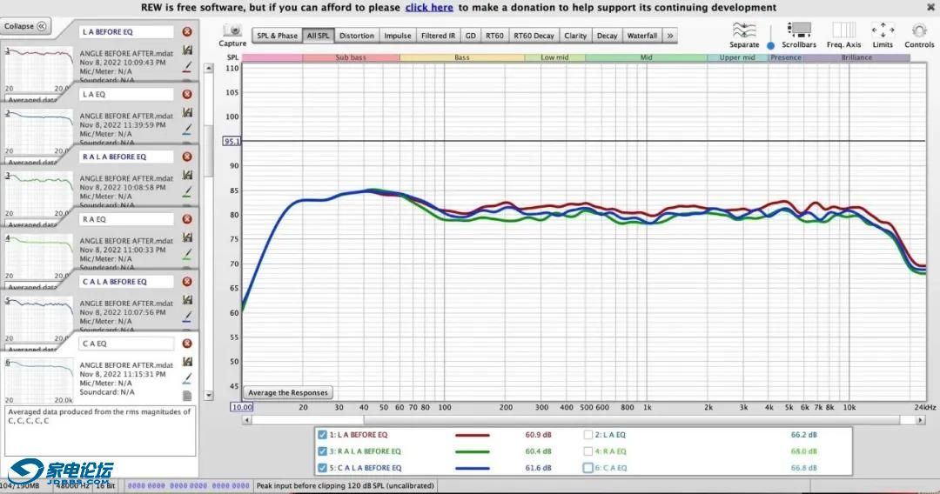The width and height of the screenshot is (940, 494).
Task: Remove the R A EQ measurement
Action: pyautogui.click(x=187, y=219)
